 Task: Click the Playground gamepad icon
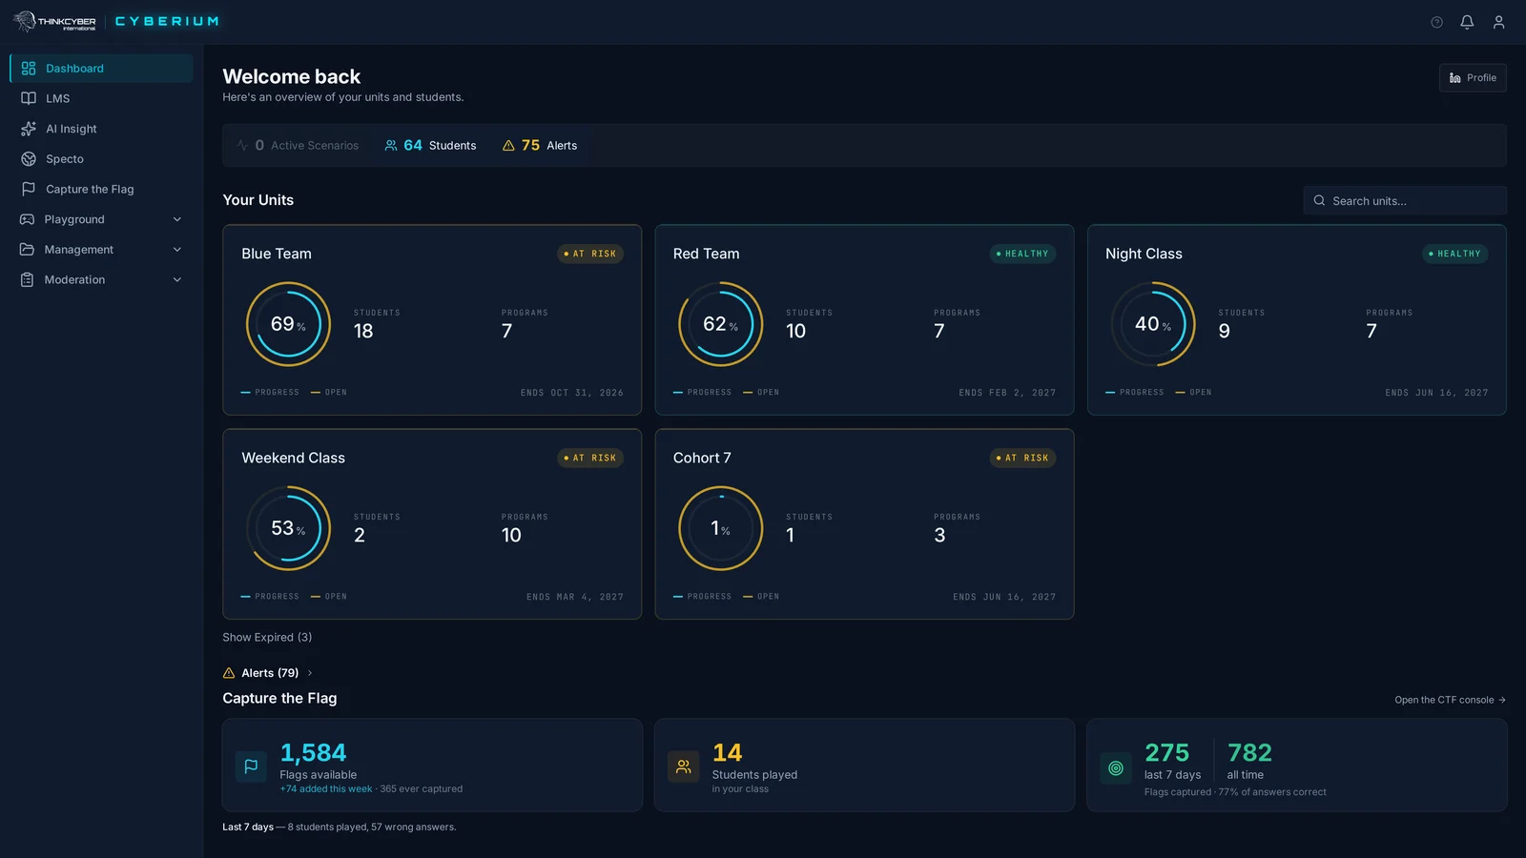pyautogui.click(x=27, y=219)
